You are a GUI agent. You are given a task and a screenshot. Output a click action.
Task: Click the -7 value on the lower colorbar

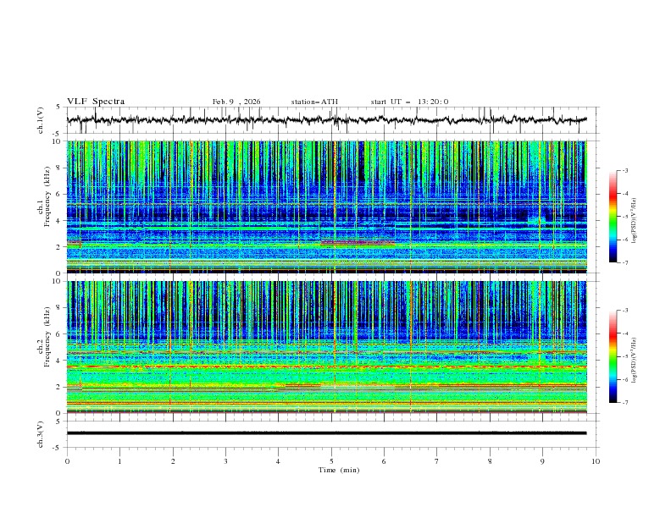pyautogui.click(x=625, y=403)
